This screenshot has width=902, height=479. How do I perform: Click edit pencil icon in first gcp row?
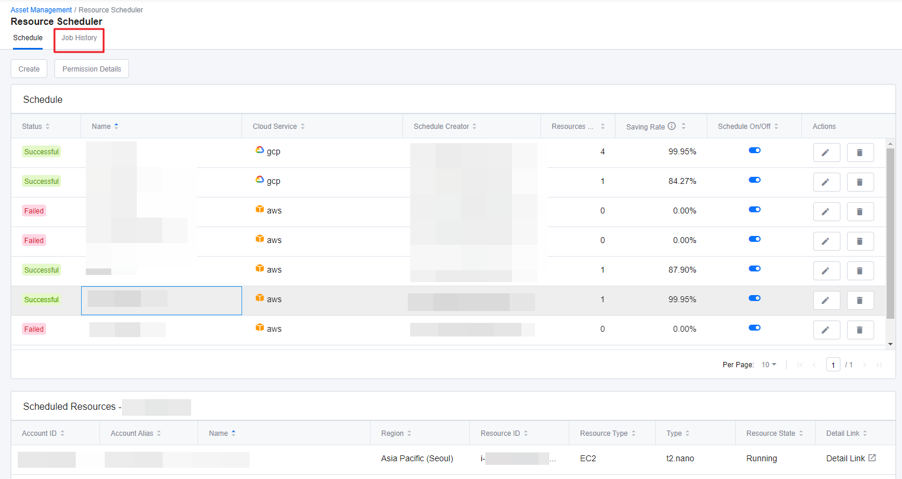[x=826, y=153]
